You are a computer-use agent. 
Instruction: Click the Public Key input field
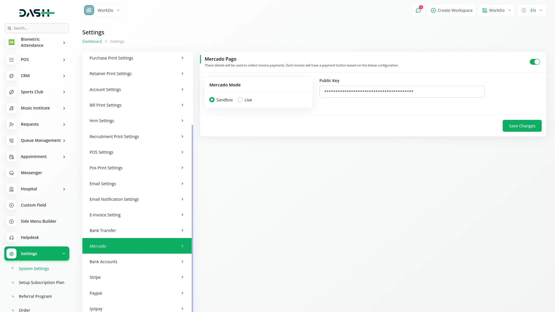(402, 92)
